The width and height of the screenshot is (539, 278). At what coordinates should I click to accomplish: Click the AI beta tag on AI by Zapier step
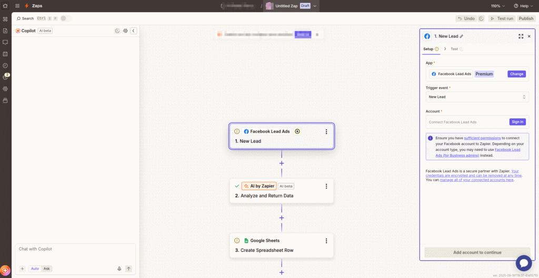coord(286,187)
